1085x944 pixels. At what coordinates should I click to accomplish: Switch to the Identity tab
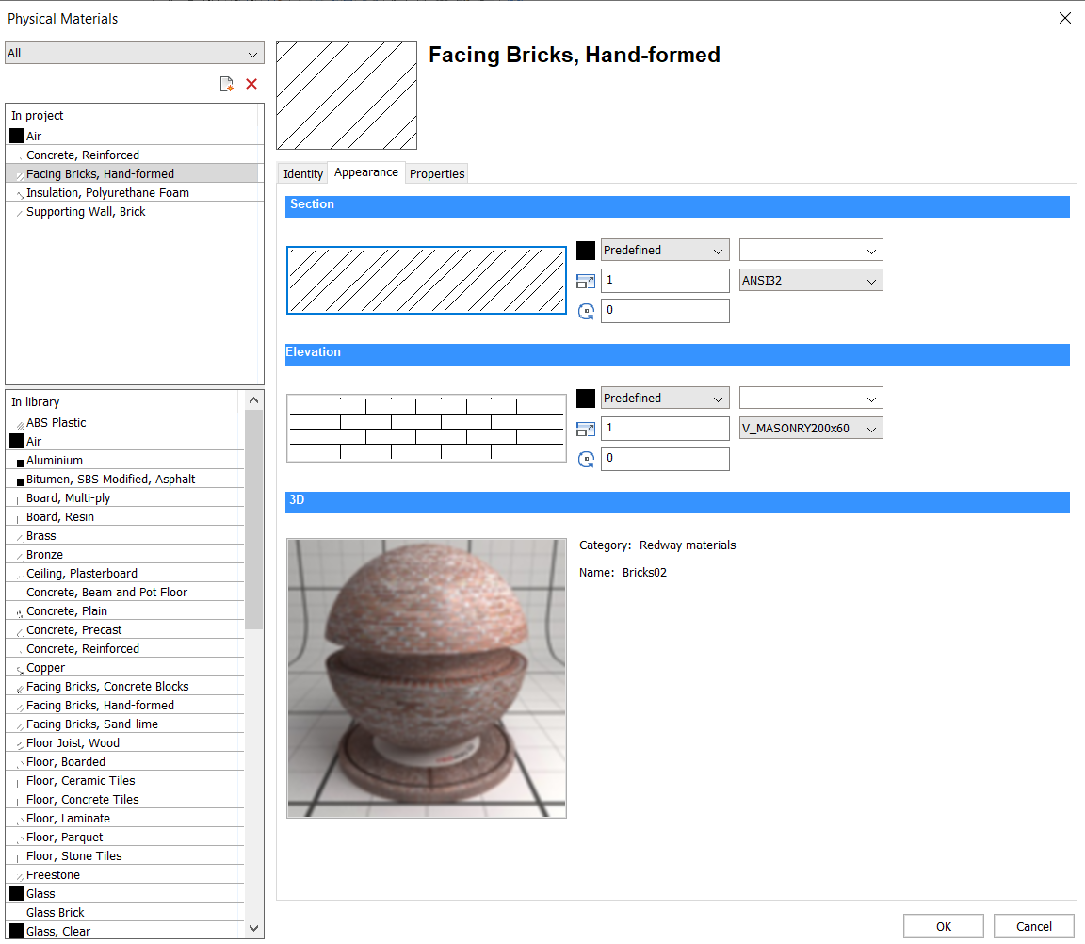(x=303, y=174)
